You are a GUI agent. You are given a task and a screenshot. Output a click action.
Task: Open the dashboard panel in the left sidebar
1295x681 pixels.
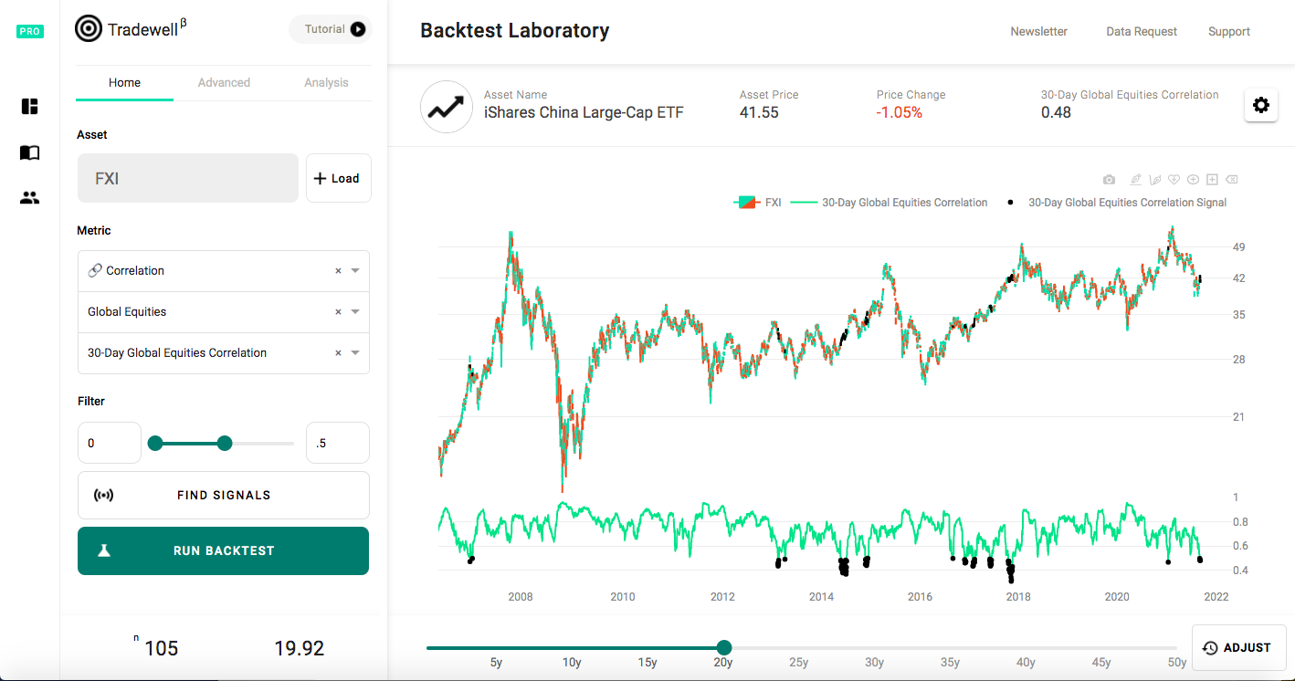pos(29,107)
